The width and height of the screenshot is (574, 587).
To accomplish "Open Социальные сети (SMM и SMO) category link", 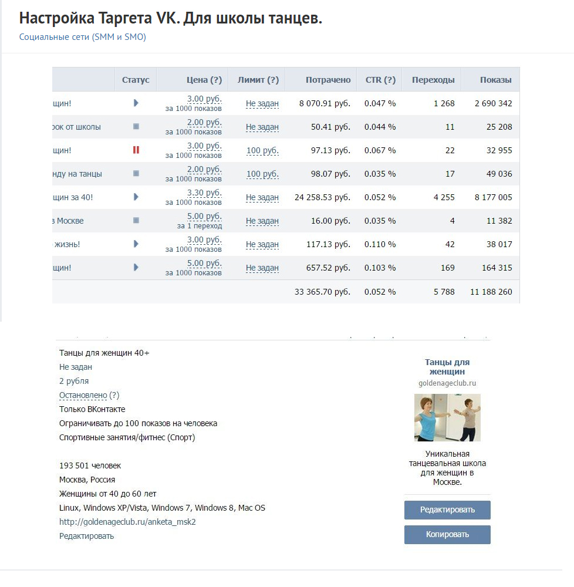I will (83, 36).
